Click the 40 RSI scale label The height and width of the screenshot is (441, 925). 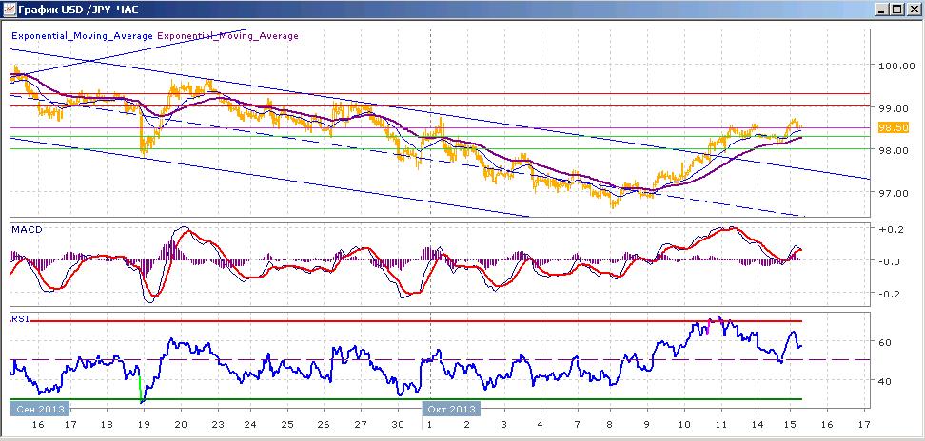[x=884, y=381]
